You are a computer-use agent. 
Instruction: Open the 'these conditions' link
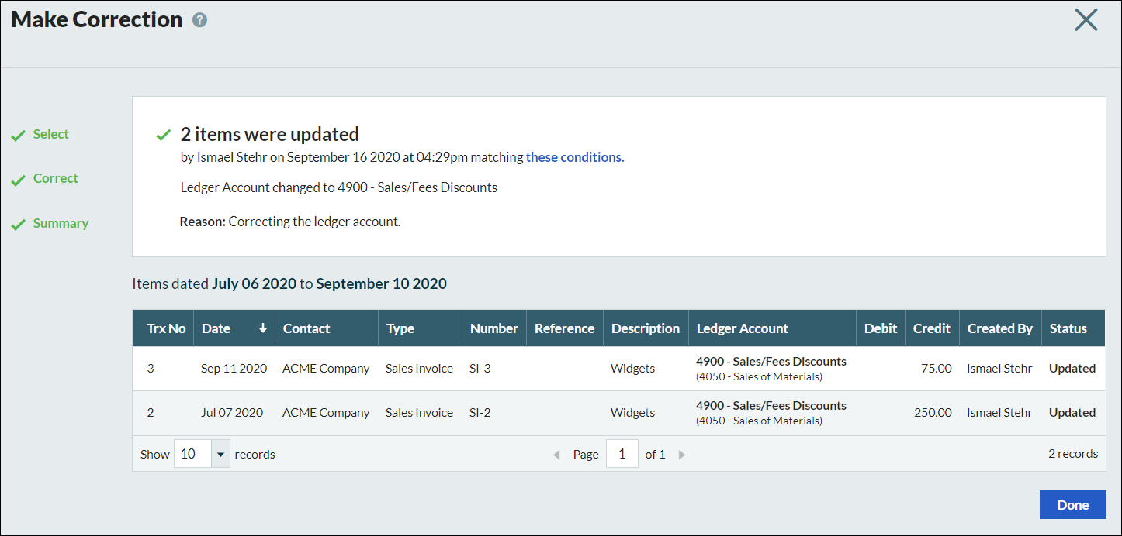click(x=574, y=157)
